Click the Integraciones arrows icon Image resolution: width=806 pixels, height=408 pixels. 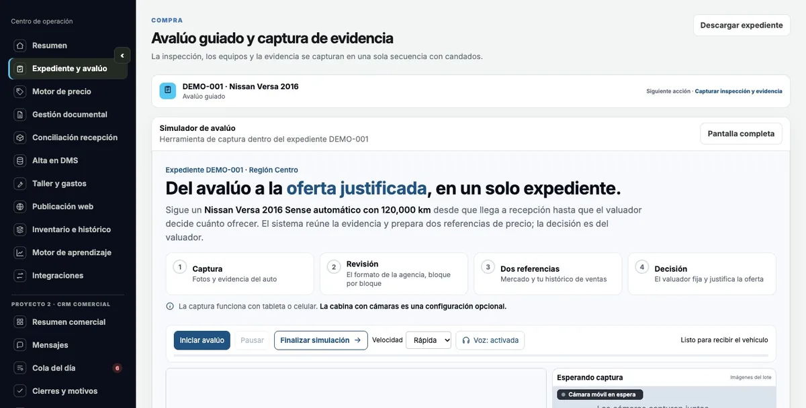[19, 276]
